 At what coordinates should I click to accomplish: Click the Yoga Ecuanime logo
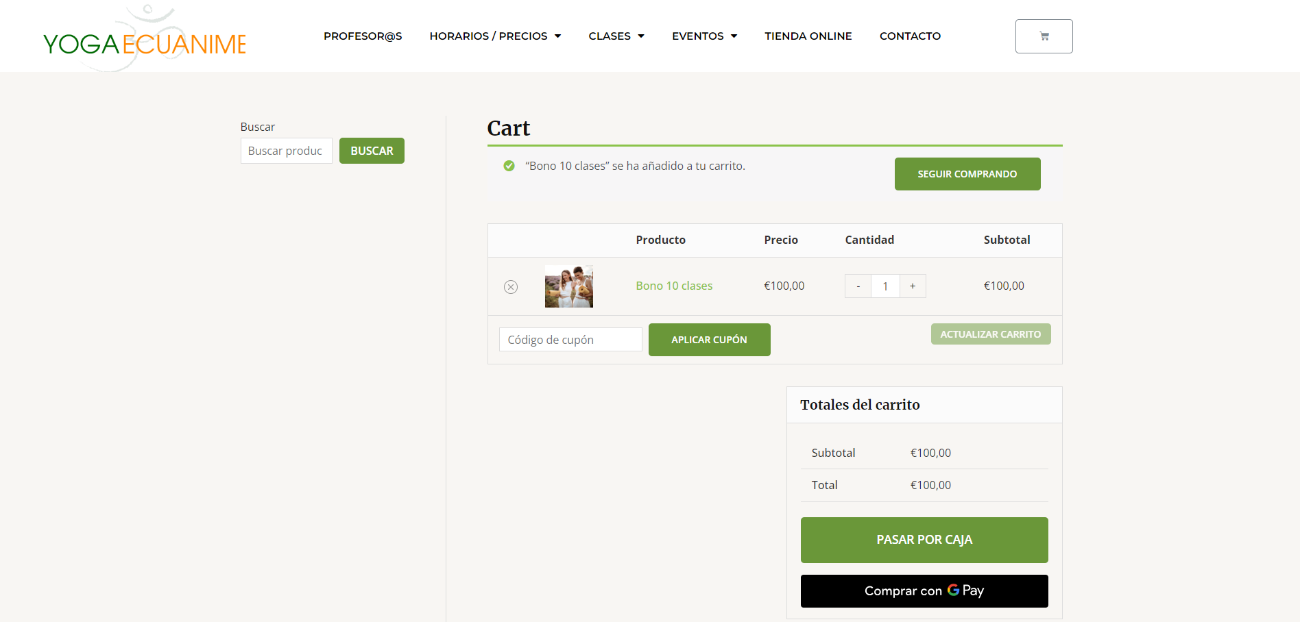pos(145,42)
